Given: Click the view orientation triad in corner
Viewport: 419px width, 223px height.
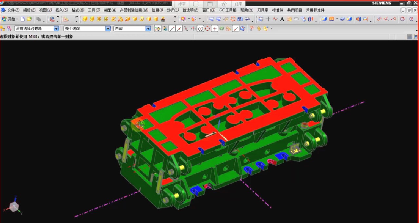Looking at the screenshot, I should pyautogui.click(x=14, y=206).
